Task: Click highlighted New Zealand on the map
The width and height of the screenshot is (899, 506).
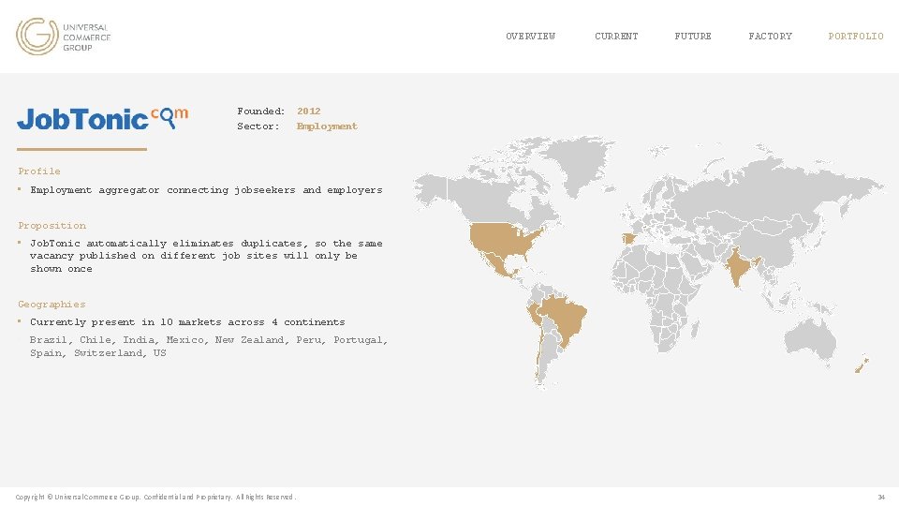Action: 862,365
